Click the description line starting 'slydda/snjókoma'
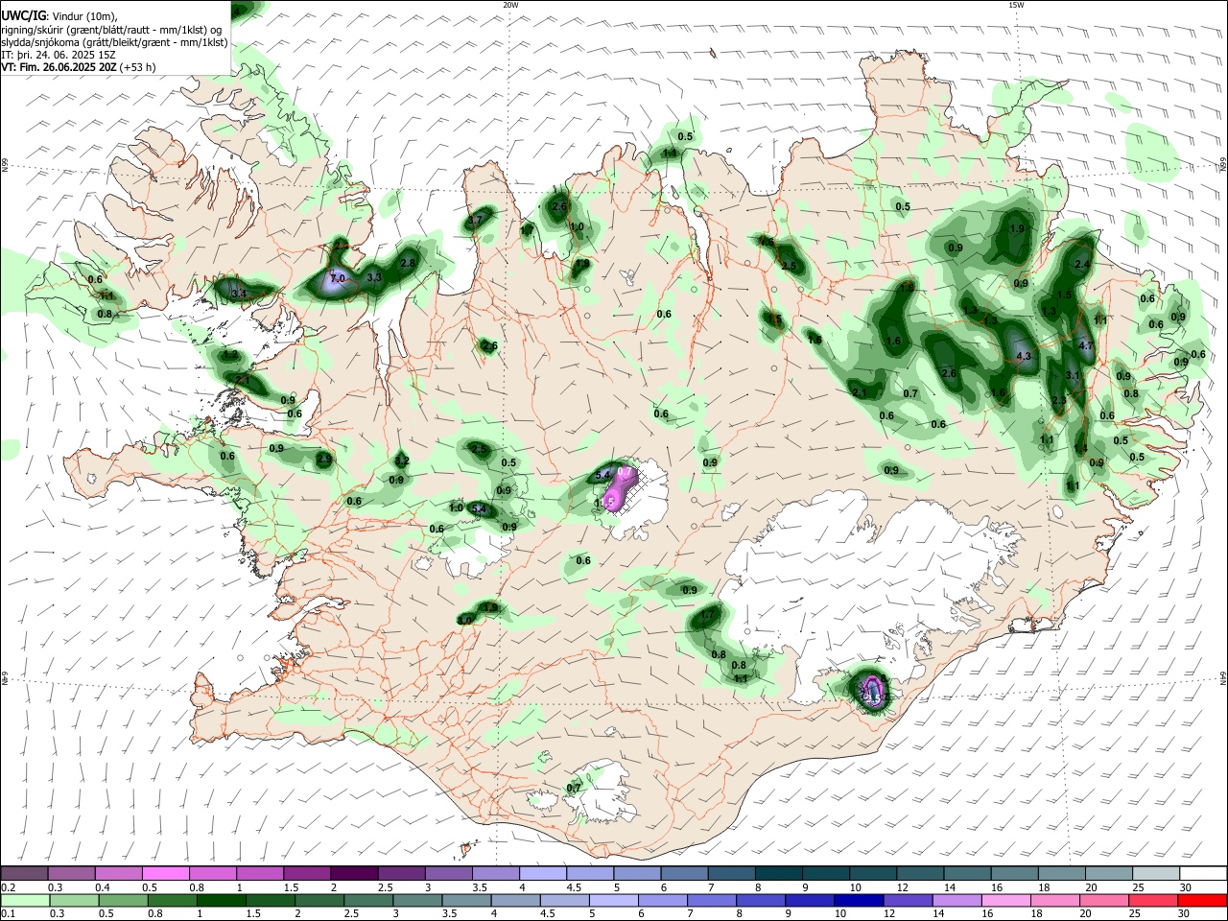This screenshot has width=1228, height=921. [x=114, y=42]
